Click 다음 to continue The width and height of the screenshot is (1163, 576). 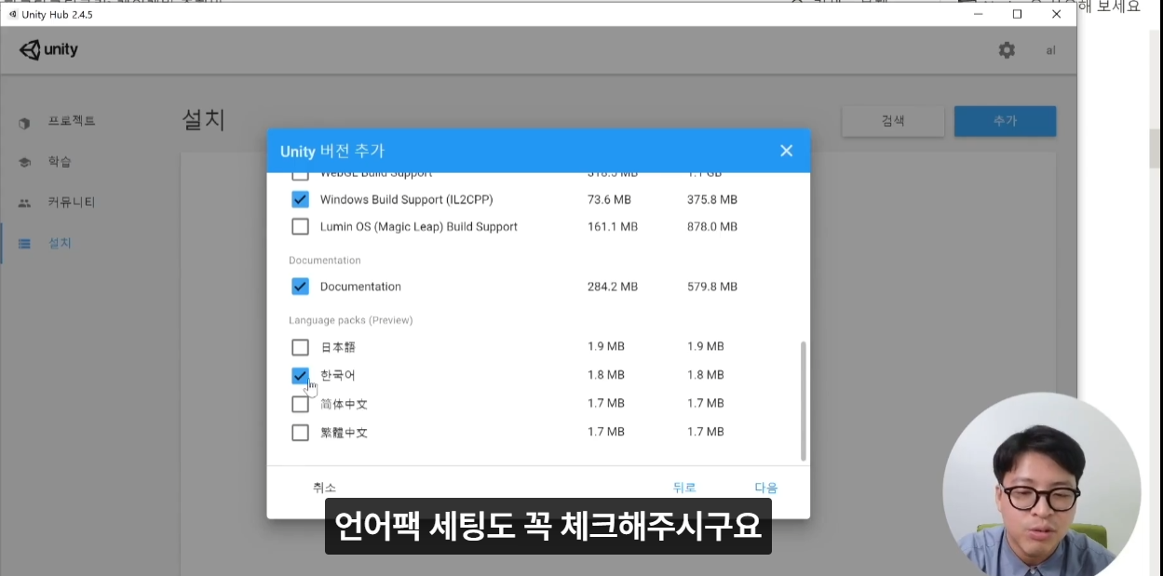pyautogui.click(x=766, y=488)
